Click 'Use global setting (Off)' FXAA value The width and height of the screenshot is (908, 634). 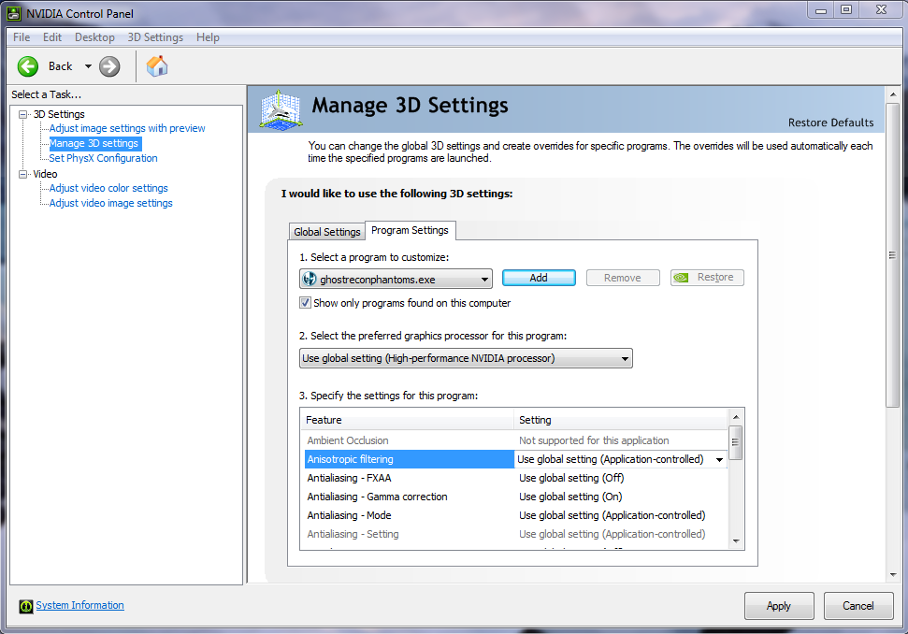(x=571, y=478)
